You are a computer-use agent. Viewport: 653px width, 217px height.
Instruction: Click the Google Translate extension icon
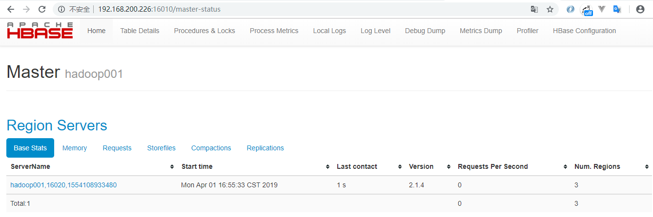pos(617,9)
